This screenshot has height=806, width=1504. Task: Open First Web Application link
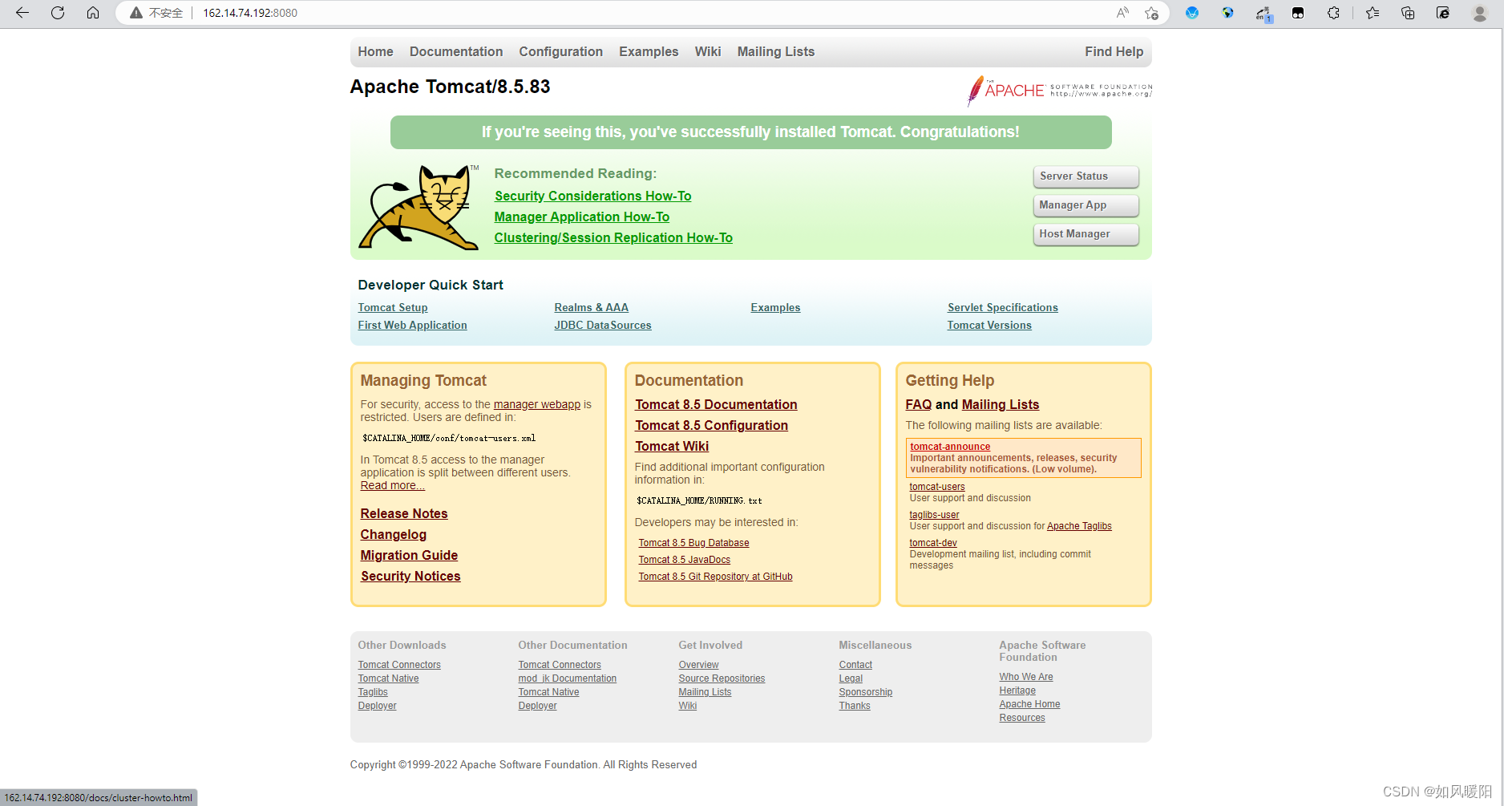click(x=412, y=325)
